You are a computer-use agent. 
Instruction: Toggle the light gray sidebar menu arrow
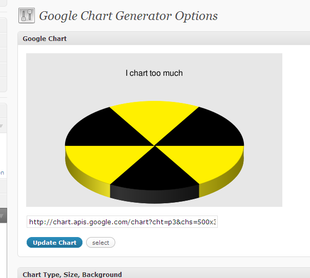(2, 125)
